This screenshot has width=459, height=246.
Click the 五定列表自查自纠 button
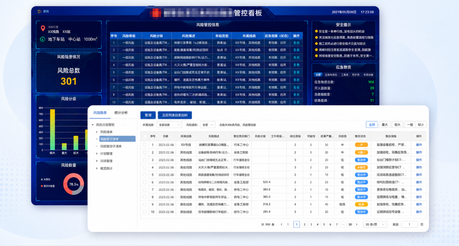(x=175, y=115)
